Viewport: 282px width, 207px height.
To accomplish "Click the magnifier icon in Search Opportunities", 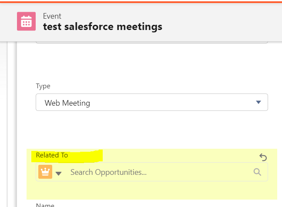I will tap(258, 172).
